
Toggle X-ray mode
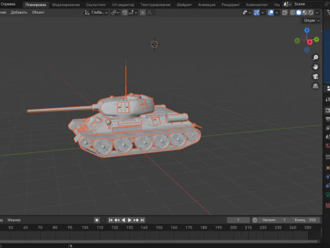coord(285,12)
